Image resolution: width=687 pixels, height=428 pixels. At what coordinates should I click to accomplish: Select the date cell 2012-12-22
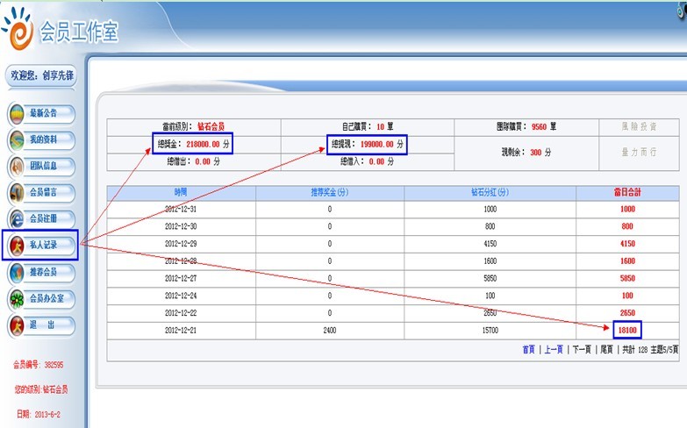(181, 313)
